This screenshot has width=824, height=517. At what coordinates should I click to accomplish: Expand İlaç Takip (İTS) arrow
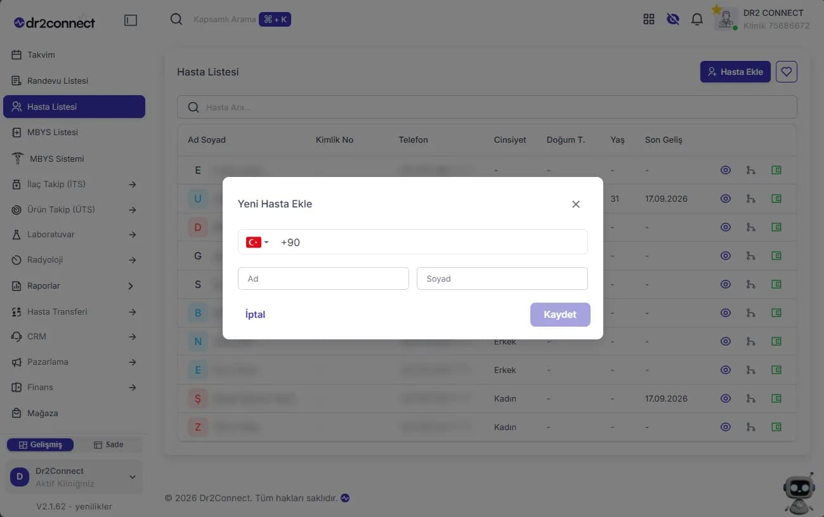click(132, 185)
